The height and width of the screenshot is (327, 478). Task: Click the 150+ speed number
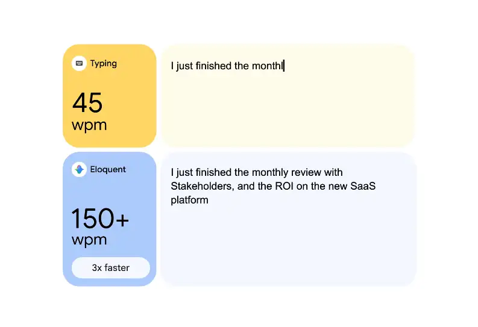(x=100, y=219)
